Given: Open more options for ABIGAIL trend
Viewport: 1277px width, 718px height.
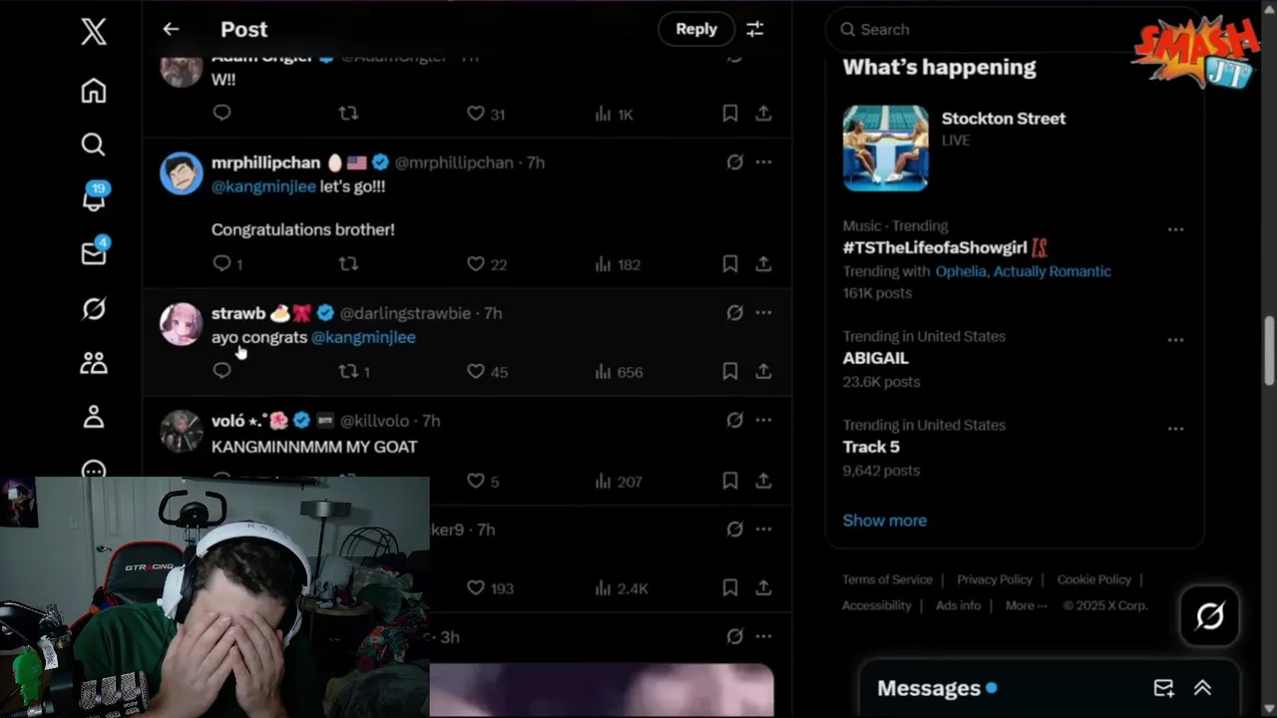Looking at the screenshot, I should (x=1175, y=340).
